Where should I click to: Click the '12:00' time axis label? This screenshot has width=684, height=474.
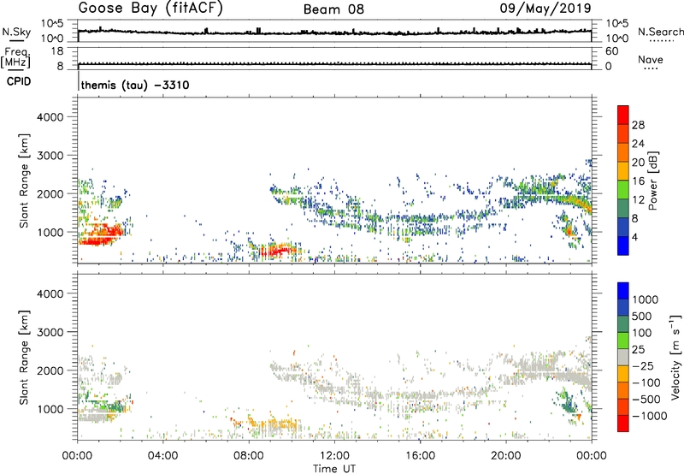334,456
